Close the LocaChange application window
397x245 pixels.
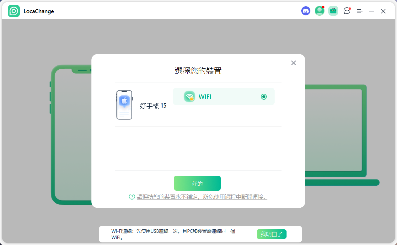tap(383, 11)
